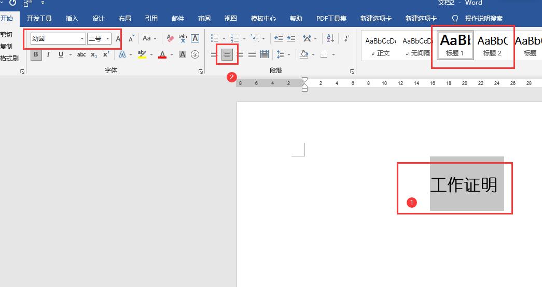Click the red font color swatch
This screenshot has height=287, width=542.
pos(162,58)
